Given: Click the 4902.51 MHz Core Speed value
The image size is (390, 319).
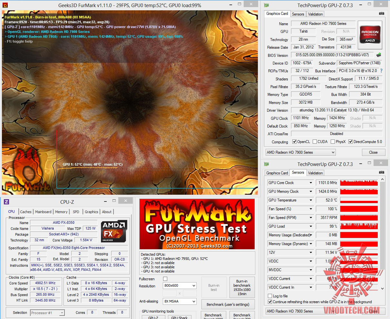Looking at the screenshot, I should [45, 283].
